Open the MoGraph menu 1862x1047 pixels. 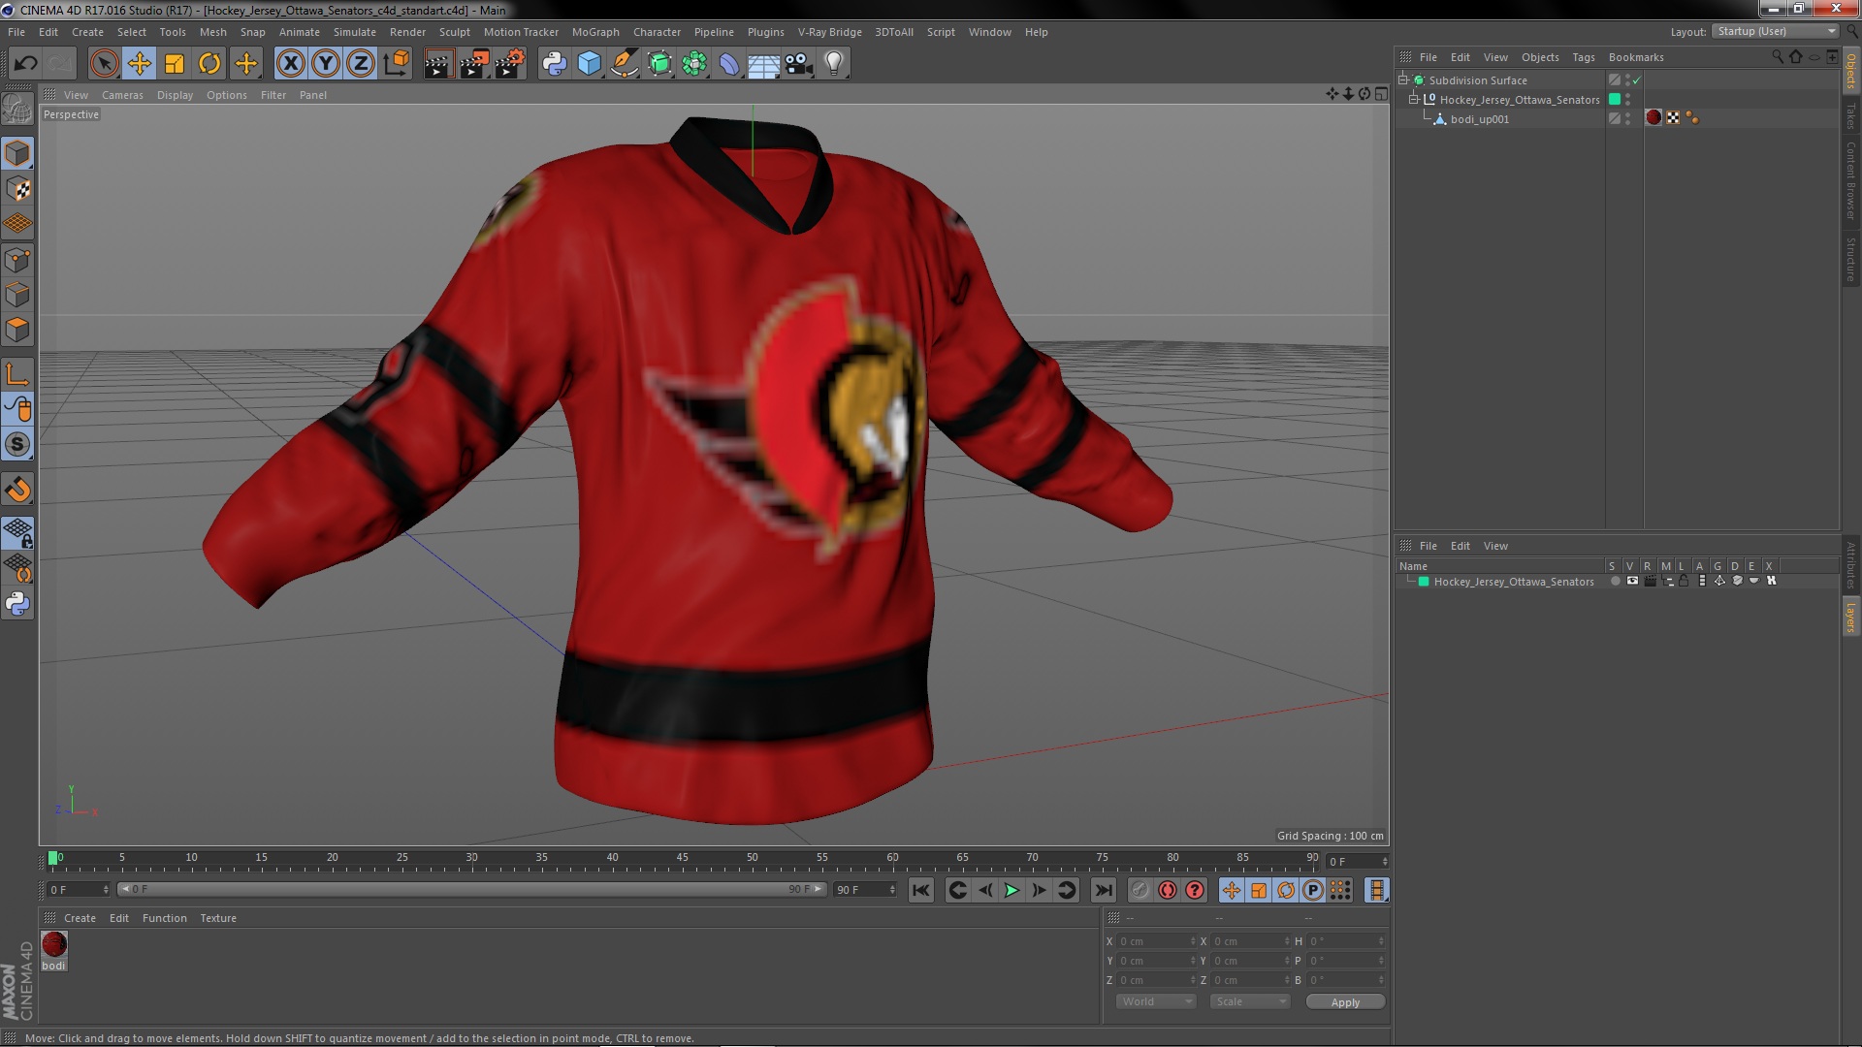[595, 32]
